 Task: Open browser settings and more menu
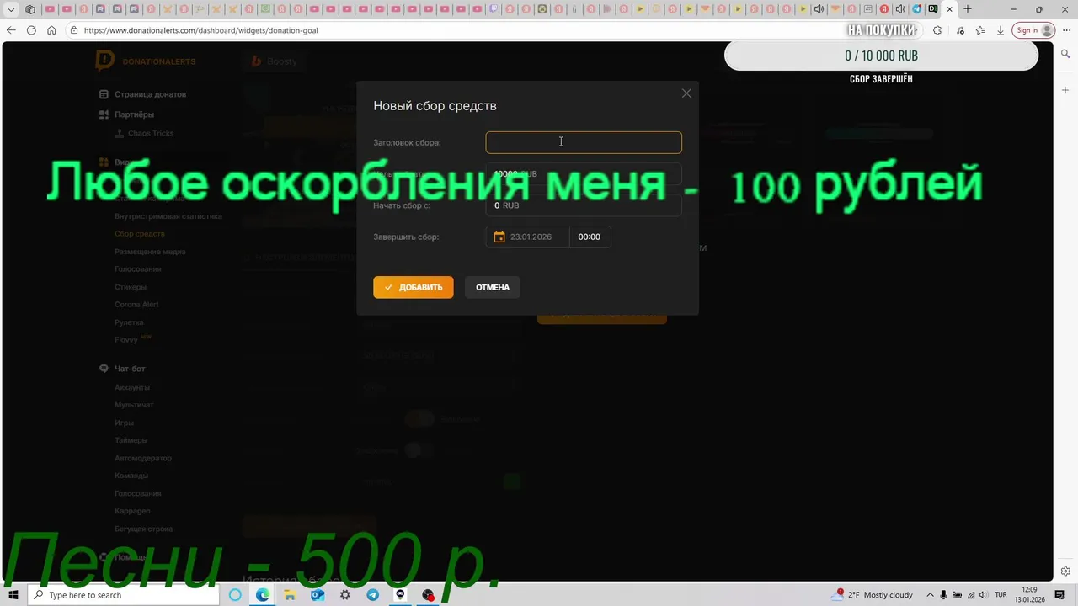point(1067,30)
